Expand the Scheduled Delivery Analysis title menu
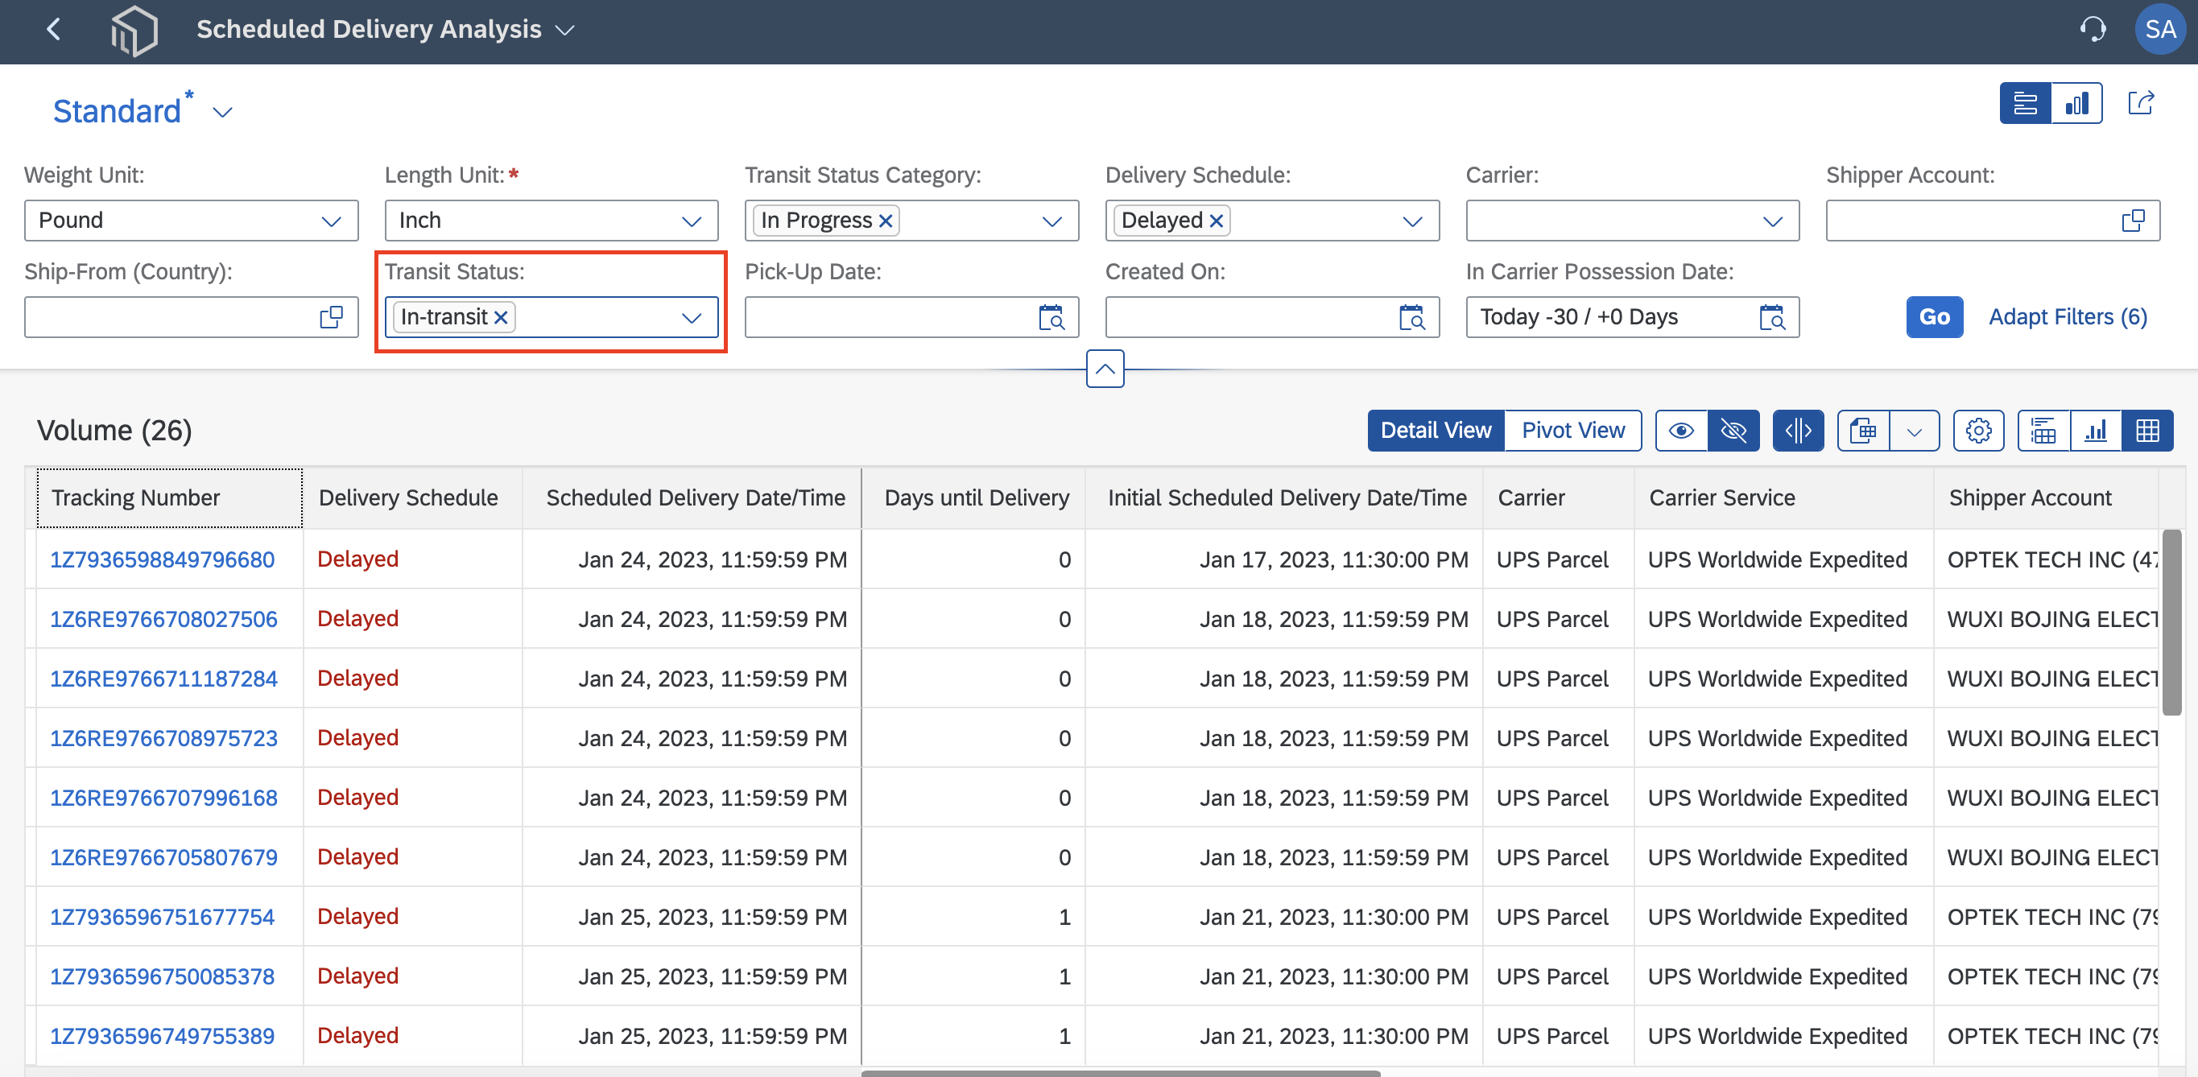Screen dimensions: 2198x1077 (565, 31)
